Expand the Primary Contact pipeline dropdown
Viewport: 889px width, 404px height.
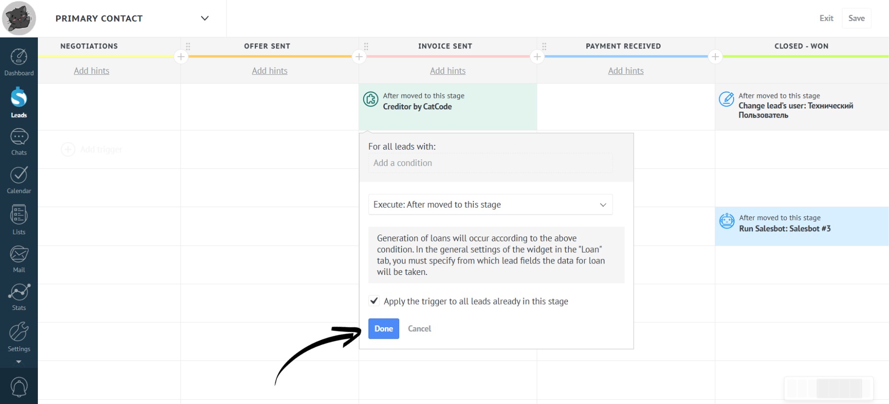(x=205, y=18)
